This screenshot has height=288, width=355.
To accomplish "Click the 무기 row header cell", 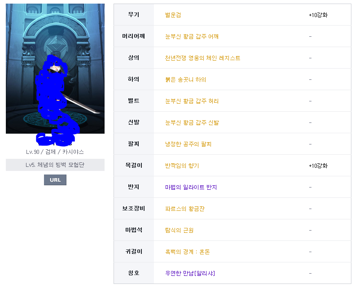I will tap(134, 15).
